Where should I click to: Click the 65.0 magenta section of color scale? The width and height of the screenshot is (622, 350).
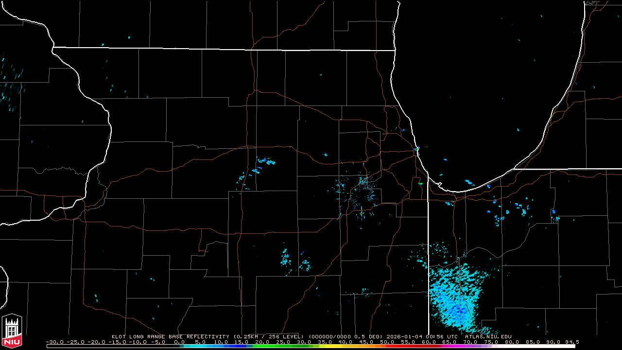click(449, 346)
